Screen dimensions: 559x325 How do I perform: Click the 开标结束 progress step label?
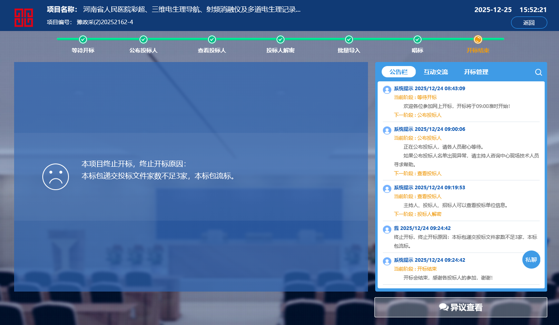478,51
